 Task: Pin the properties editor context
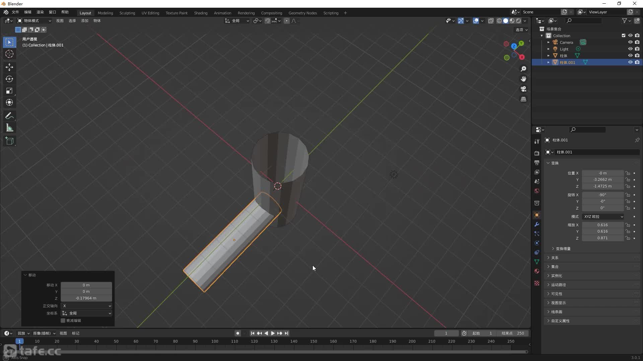click(x=637, y=140)
